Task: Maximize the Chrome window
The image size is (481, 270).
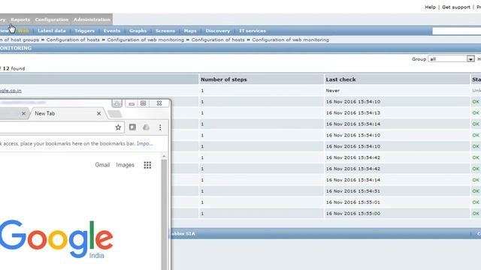Action: point(144,103)
